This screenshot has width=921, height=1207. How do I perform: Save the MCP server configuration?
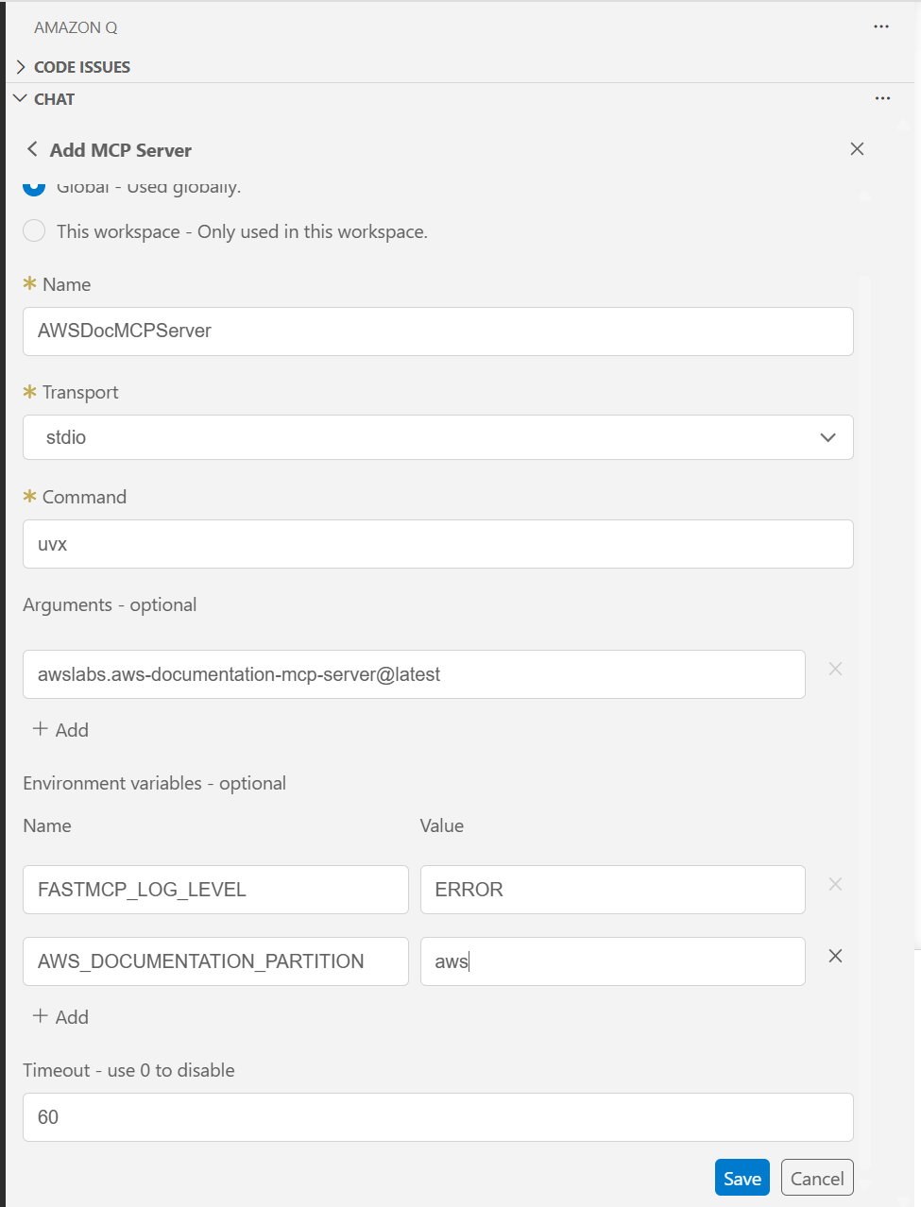click(x=742, y=1178)
